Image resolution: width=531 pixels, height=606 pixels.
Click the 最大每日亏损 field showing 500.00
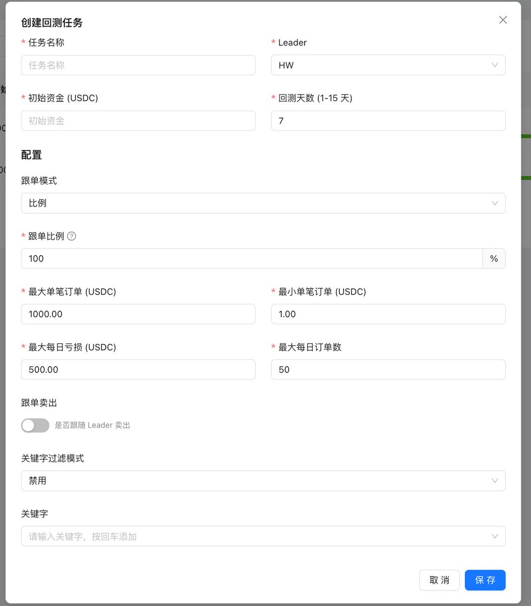138,370
